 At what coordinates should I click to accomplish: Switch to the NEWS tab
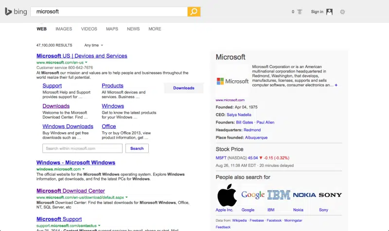133,29
